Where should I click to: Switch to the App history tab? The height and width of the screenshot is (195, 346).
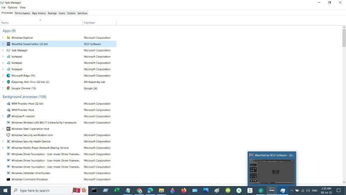(x=39, y=13)
